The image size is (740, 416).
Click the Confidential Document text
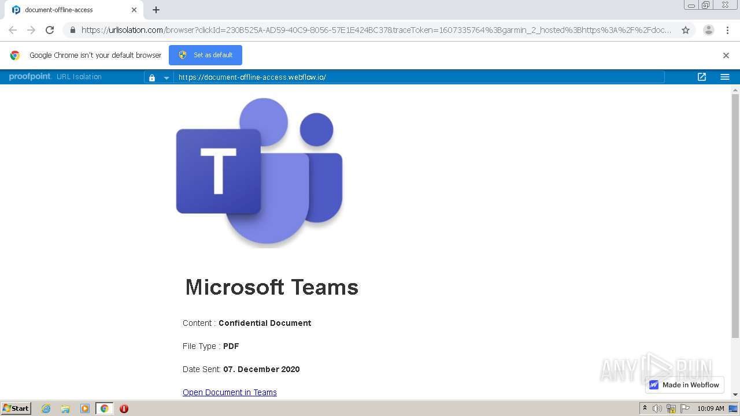pos(265,323)
